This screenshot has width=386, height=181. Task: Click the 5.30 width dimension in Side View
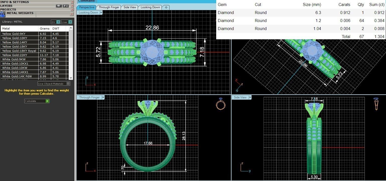314,177
